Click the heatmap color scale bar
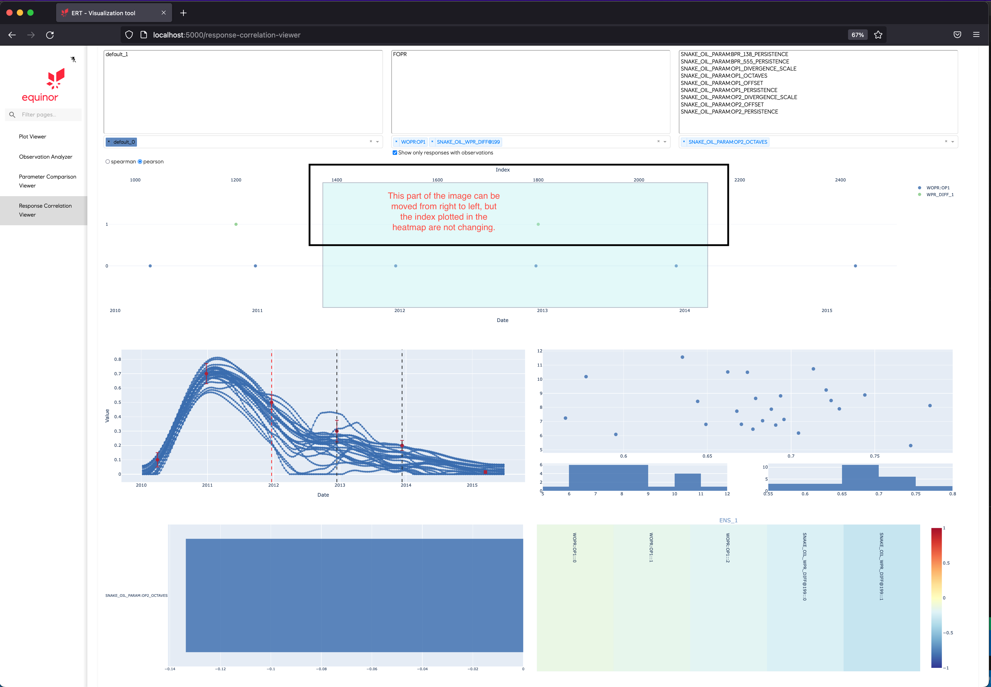Image resolution: width=991 pixels, height=687 pixels. point(936,598)
